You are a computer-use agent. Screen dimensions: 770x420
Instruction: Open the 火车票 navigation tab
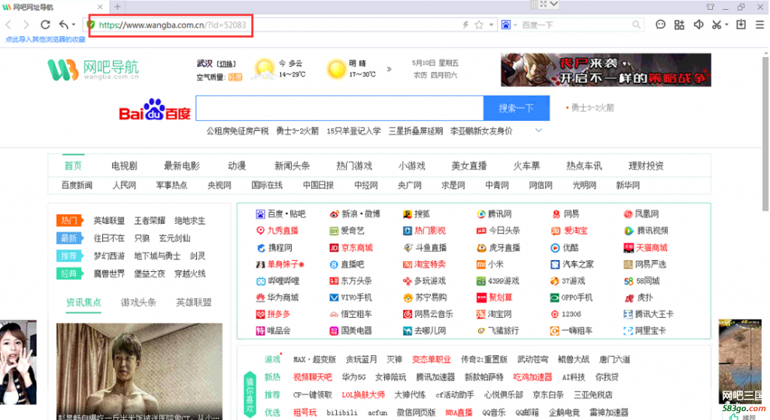[x=526, y=166]
